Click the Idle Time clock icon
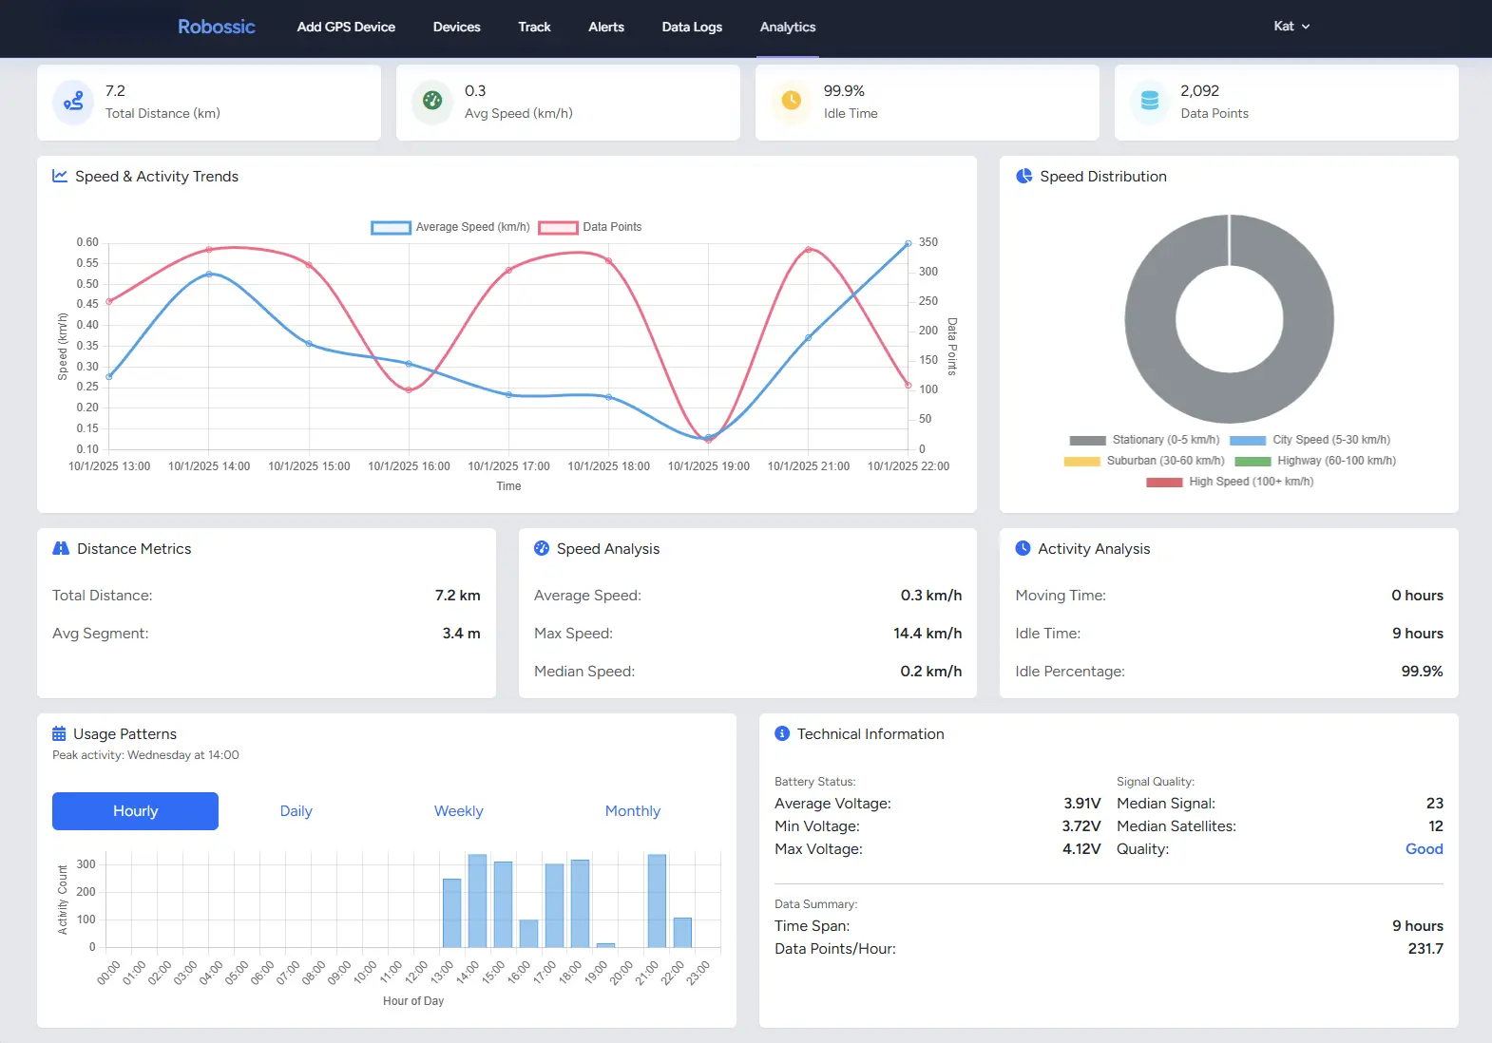This screenshot has width=1492, height=1043. [792, 102]
